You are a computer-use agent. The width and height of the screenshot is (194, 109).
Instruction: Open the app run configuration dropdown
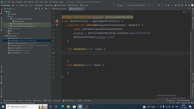click(121, 5)
